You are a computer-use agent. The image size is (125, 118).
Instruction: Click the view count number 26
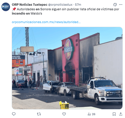pos(94,114)
